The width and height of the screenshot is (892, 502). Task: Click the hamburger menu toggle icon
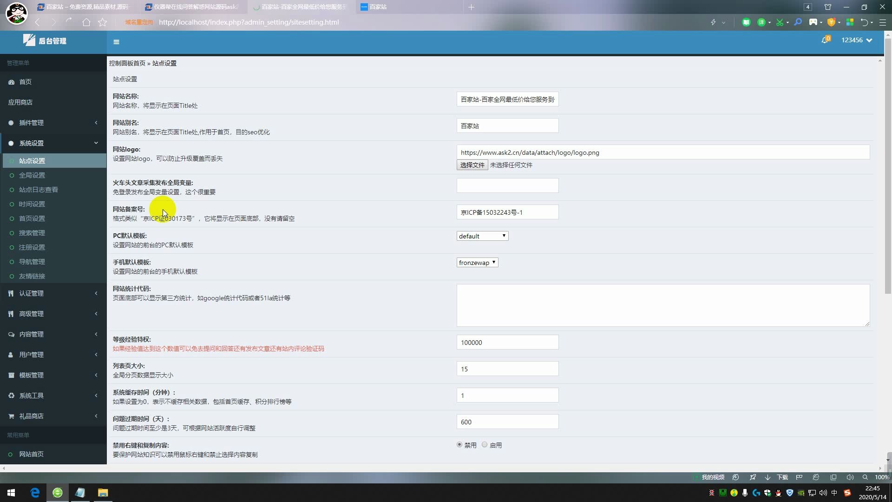click(116, 42)
